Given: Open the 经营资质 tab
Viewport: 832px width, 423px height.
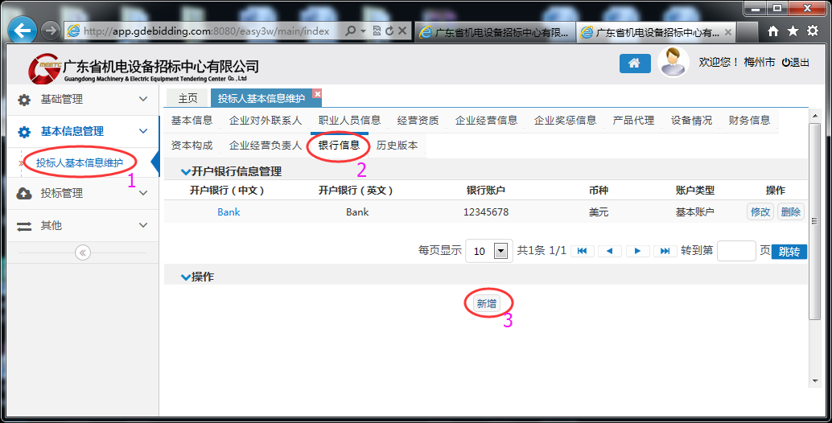Looking at the screenshot, I should pos(418,121).
